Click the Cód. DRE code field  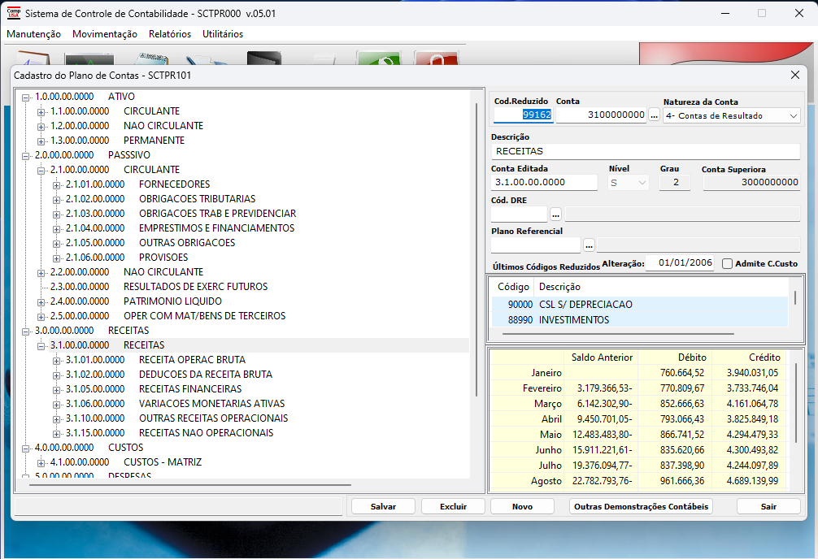[519, 214]
